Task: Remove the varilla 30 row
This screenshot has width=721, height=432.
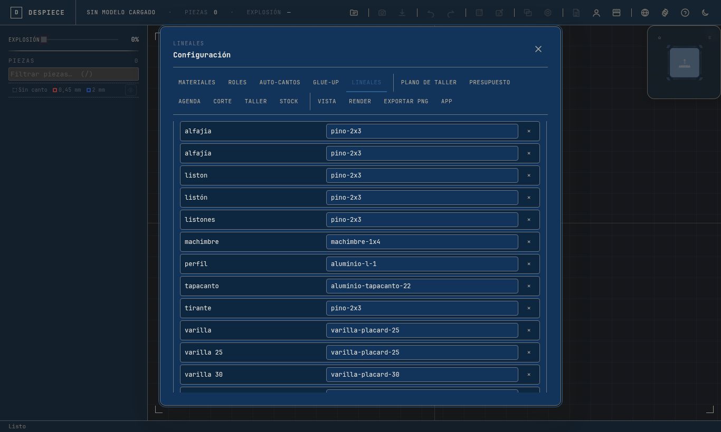Action: [529, 375]
